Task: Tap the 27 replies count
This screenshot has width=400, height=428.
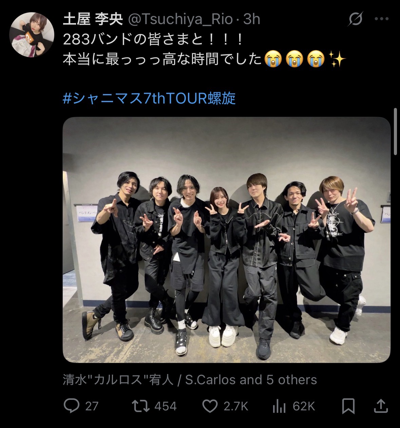Action: [92, 406]
